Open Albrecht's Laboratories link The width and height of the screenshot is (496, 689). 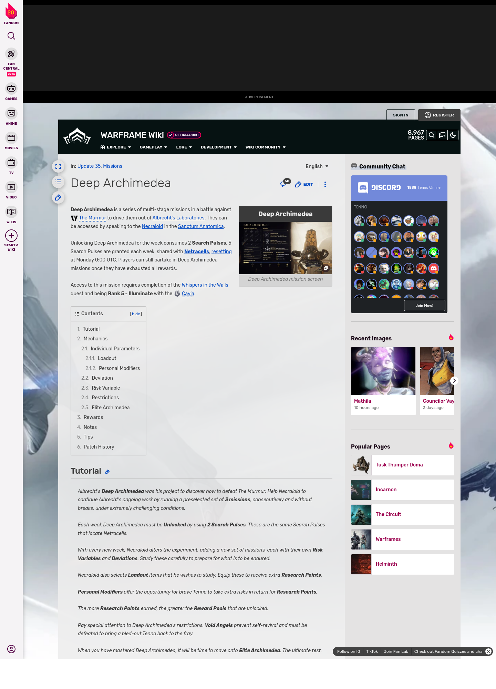(x=178, y=218)
